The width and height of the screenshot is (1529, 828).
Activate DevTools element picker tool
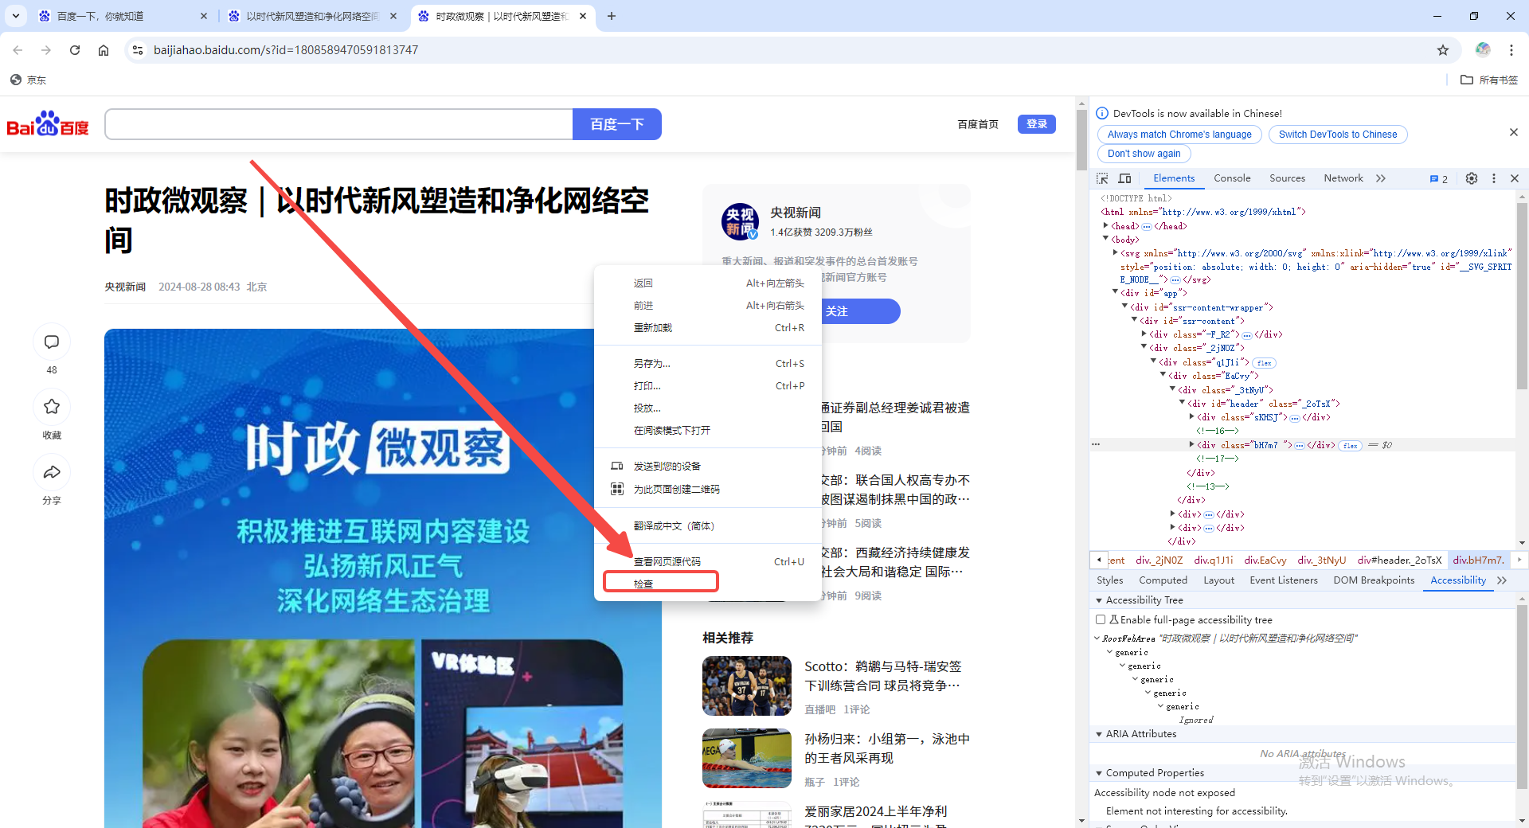pyautogui.click(x=1102, y=178)
